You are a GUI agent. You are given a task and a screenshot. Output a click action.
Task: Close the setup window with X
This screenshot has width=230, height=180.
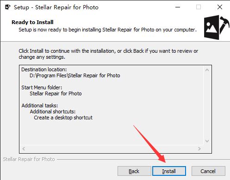point(220,7)
